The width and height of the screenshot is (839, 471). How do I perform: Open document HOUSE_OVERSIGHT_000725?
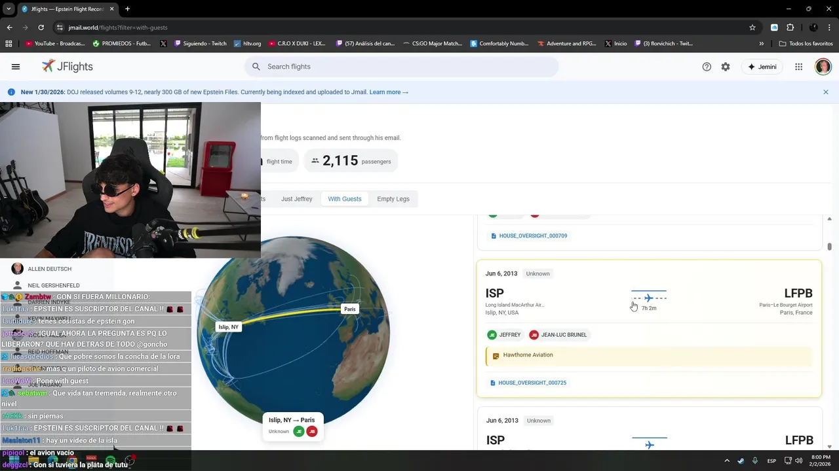click(x=528, y=383)
